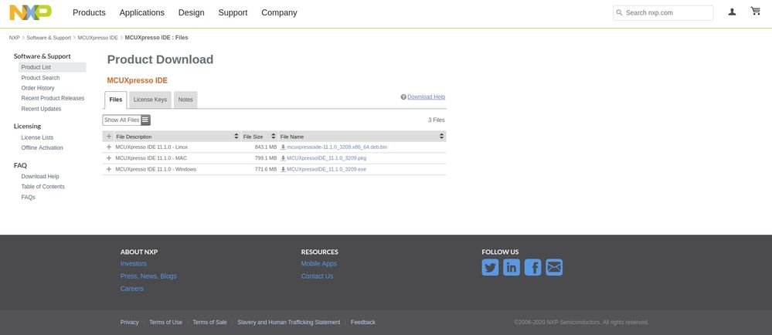Open the Applications menu
772x335 pixels.
click(141, 13)
